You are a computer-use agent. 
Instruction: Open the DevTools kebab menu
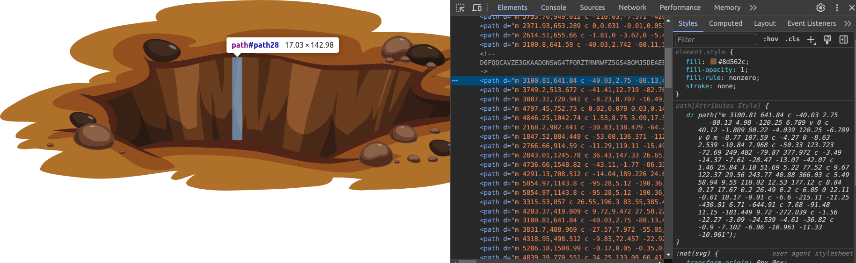point(837,7)
